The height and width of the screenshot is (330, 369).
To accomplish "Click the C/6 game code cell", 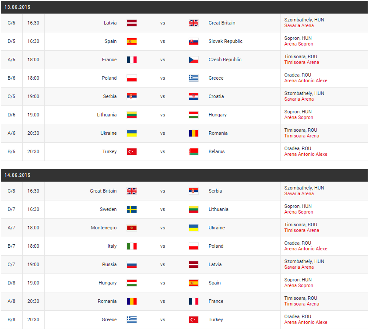I will (x=11, y=23).
